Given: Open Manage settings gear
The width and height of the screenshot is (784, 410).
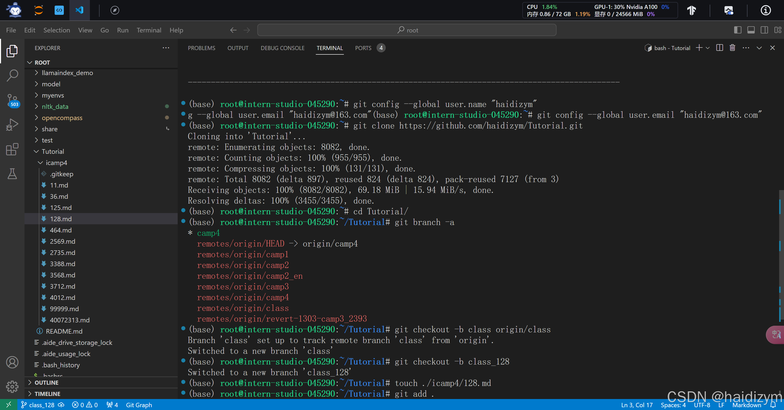Looking at the screenshot, I should coord(12,386).
